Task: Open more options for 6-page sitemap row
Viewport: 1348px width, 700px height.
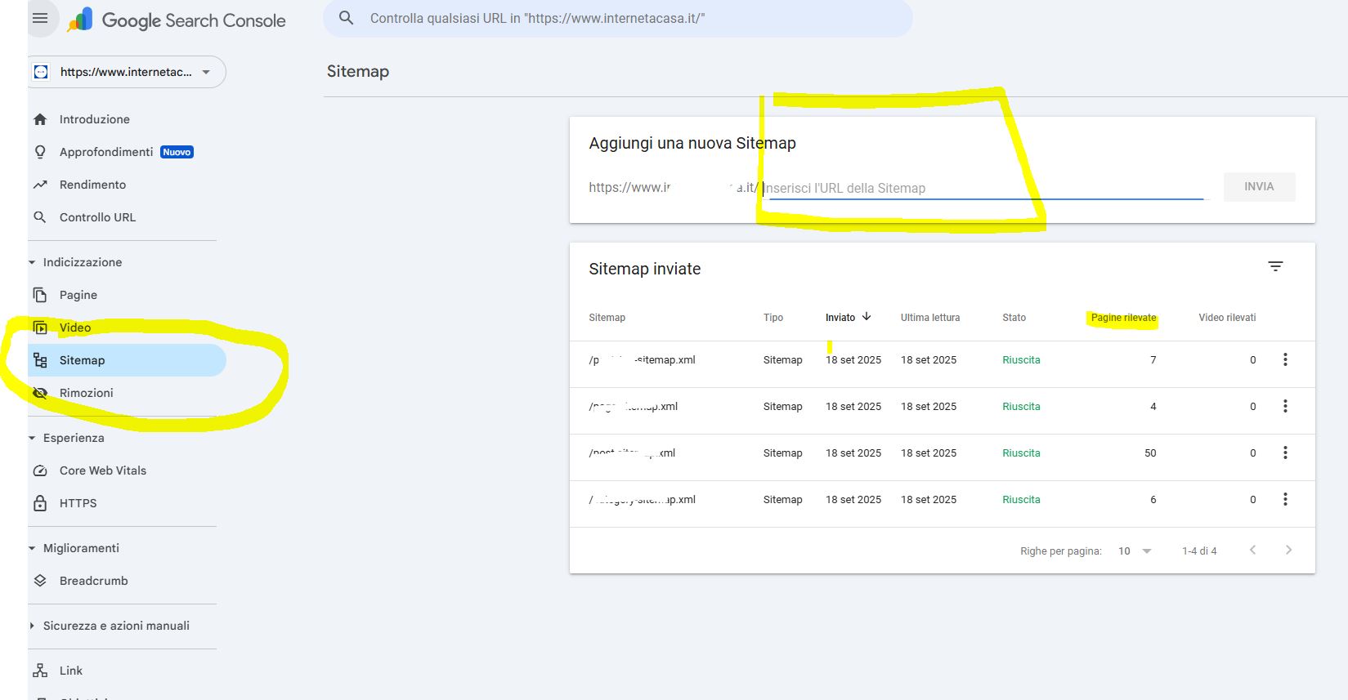Action: coord(1285,499)
